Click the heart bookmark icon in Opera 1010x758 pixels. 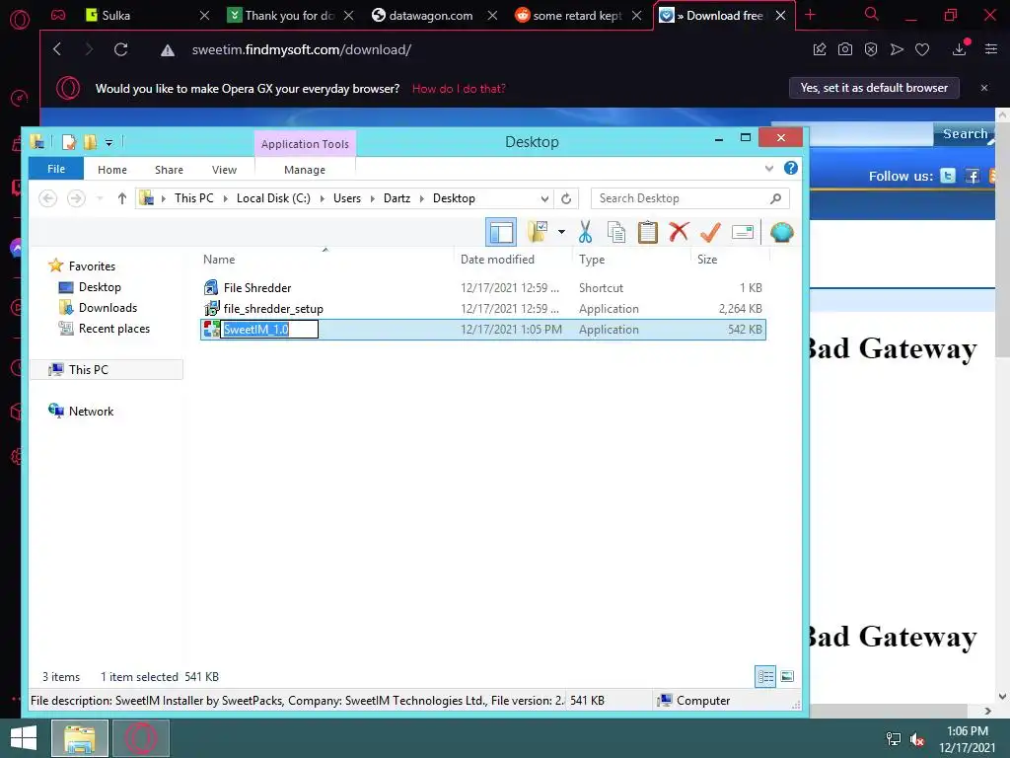pyautogui.click(x=922, y=49)
